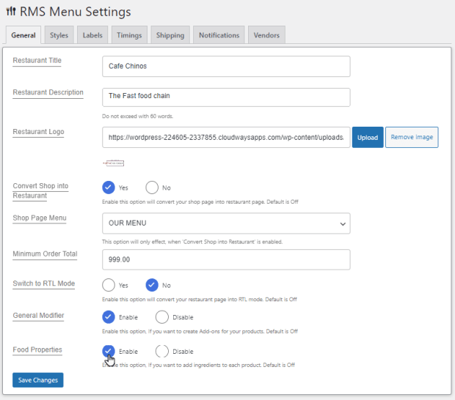Choose Yes for Switch to RTL Mode

(x=109, y=285)
